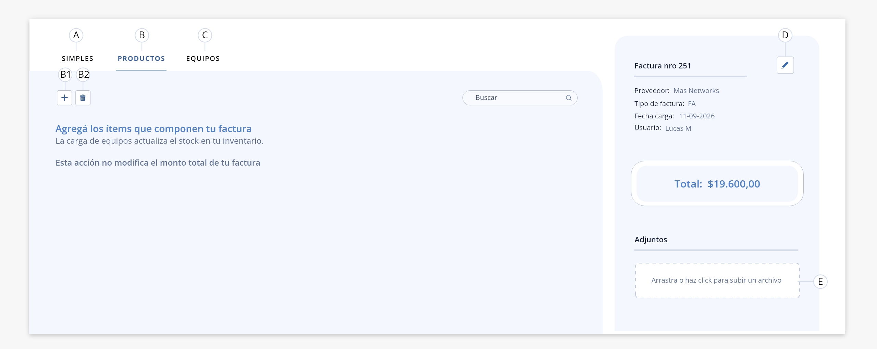Open the EQUIPOS tab
The height and width of the screenshot is (349, 877).
[203, 59]
